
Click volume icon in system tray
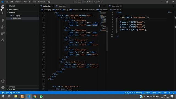pyautogui.click(x=154, y=97)
